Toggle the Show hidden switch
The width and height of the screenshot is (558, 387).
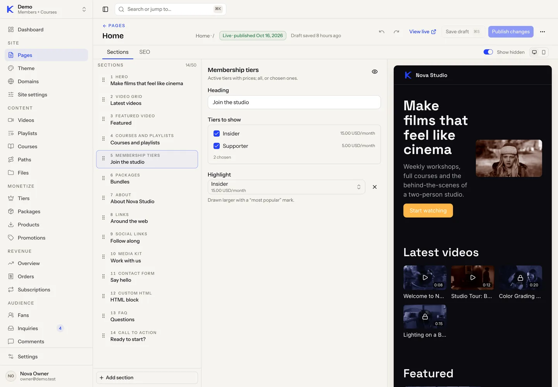(488, 52)
